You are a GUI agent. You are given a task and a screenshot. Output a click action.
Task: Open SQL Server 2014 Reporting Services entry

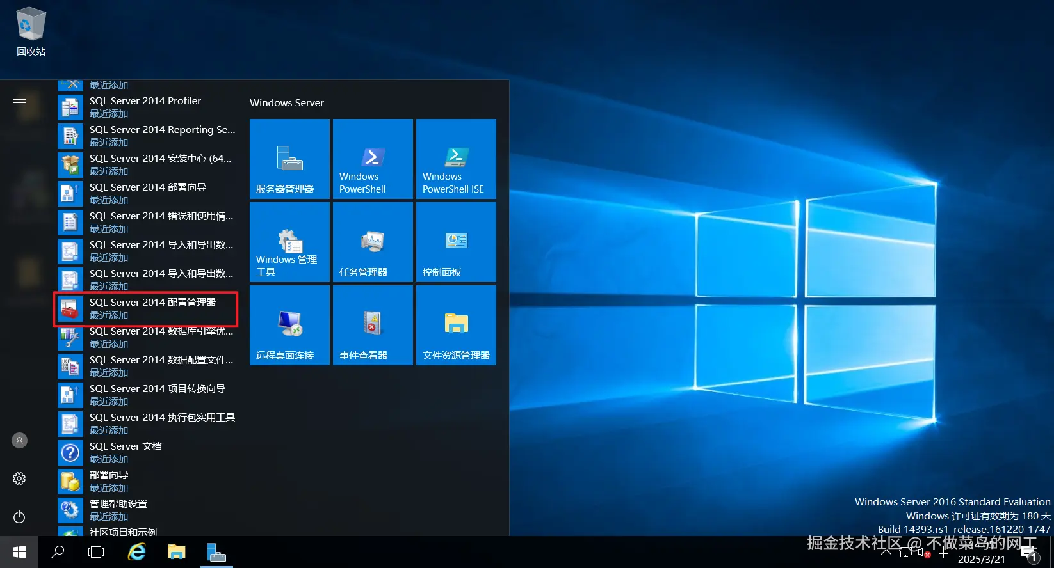pyautogui.click(x=147, y=136)
